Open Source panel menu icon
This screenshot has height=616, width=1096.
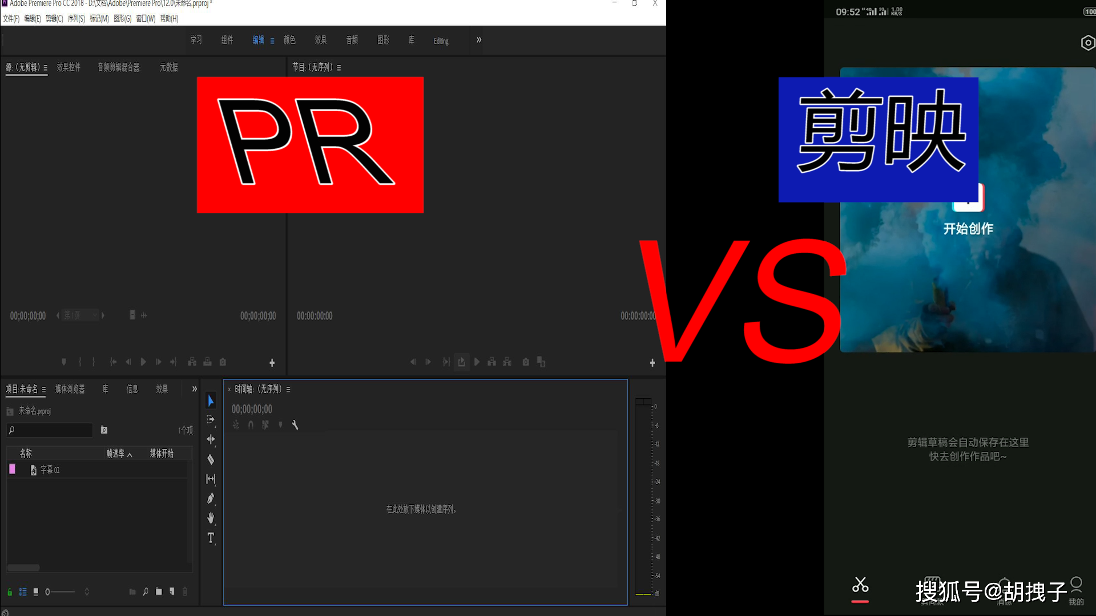46,68
